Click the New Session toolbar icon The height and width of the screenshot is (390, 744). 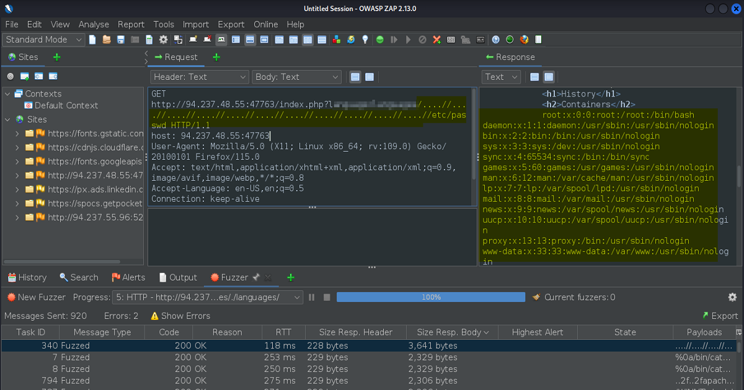pyautogui.click(x=92, y=40)
